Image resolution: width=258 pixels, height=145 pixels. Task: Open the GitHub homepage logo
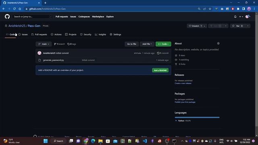pyautogui.click(x=7, y=17)
